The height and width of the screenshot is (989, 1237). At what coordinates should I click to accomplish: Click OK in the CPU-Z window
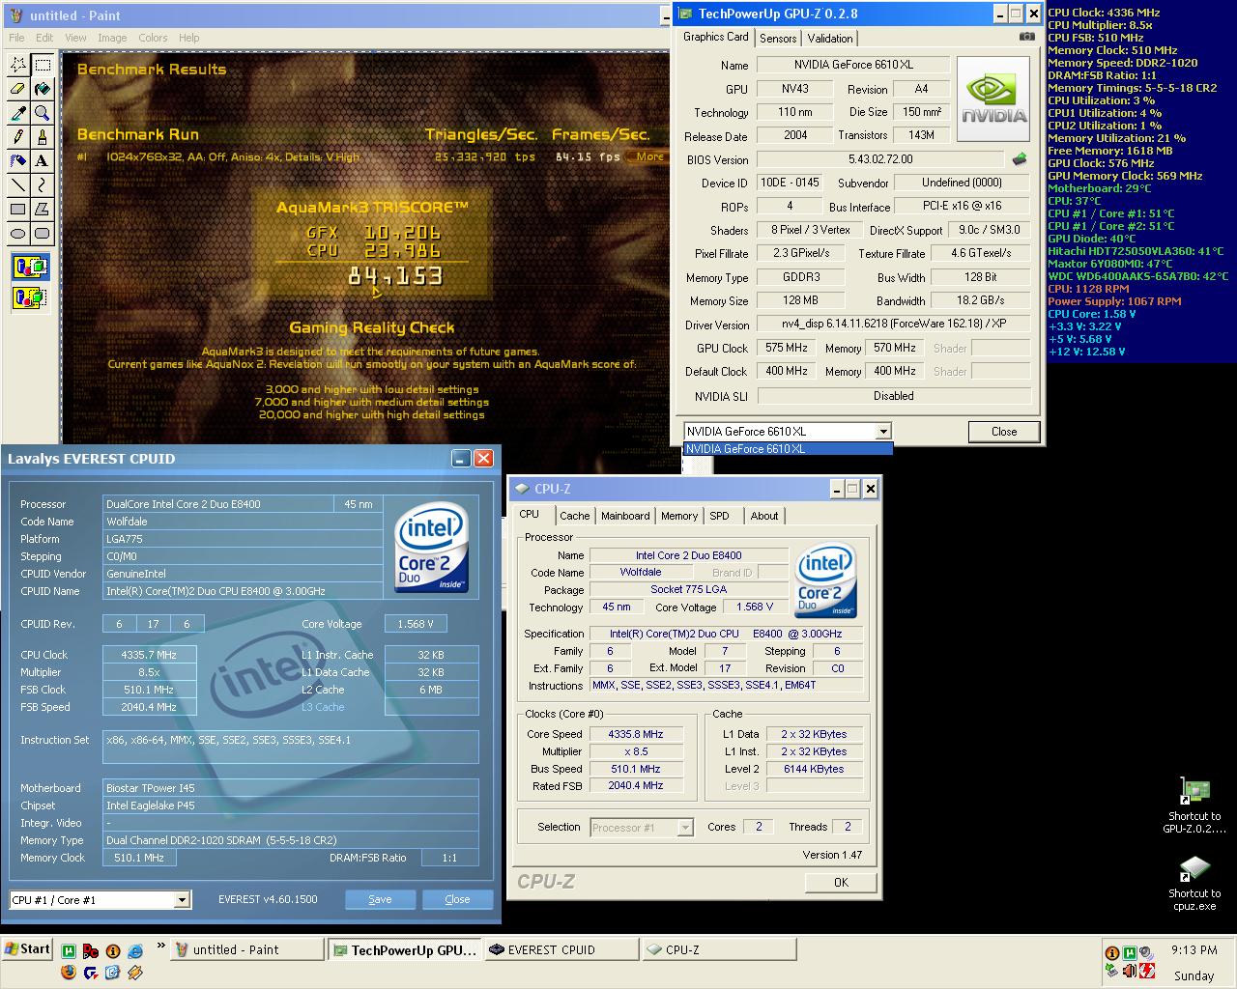click(x=841, y=882)
